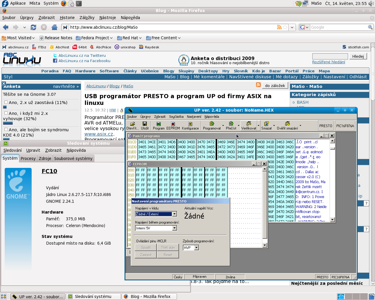Launch terminal icon in GNOME top panel
The width and height of the screenshot is (375, 300).
tap(79, 4)
